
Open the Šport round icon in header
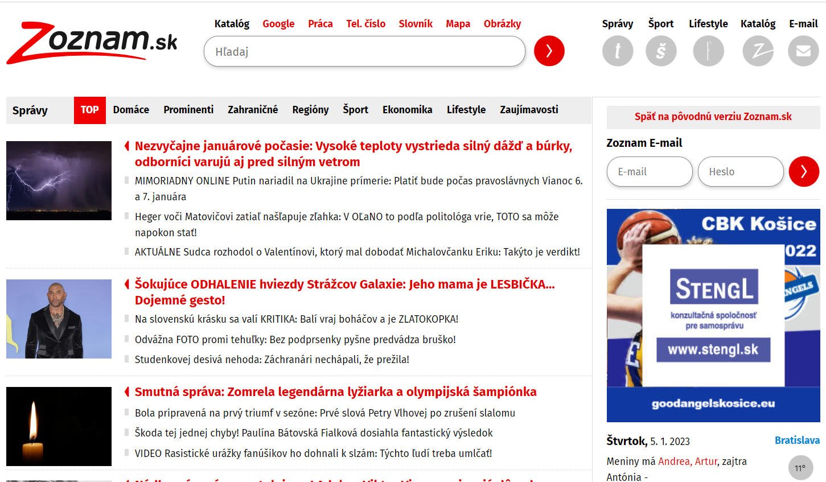pyautogui.click(x=661, y=51)
